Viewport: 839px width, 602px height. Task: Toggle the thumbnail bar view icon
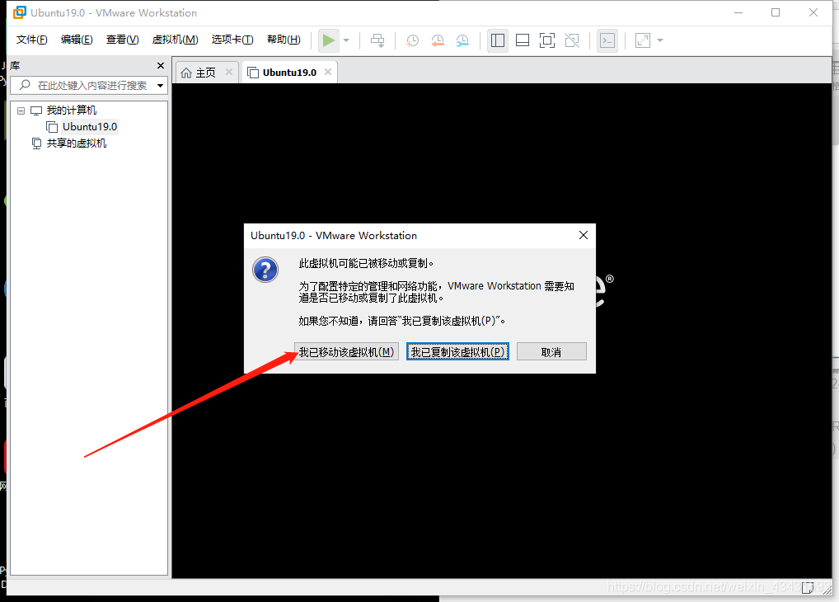523,40
